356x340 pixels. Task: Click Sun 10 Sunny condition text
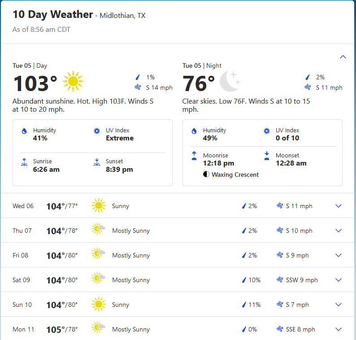121,305
